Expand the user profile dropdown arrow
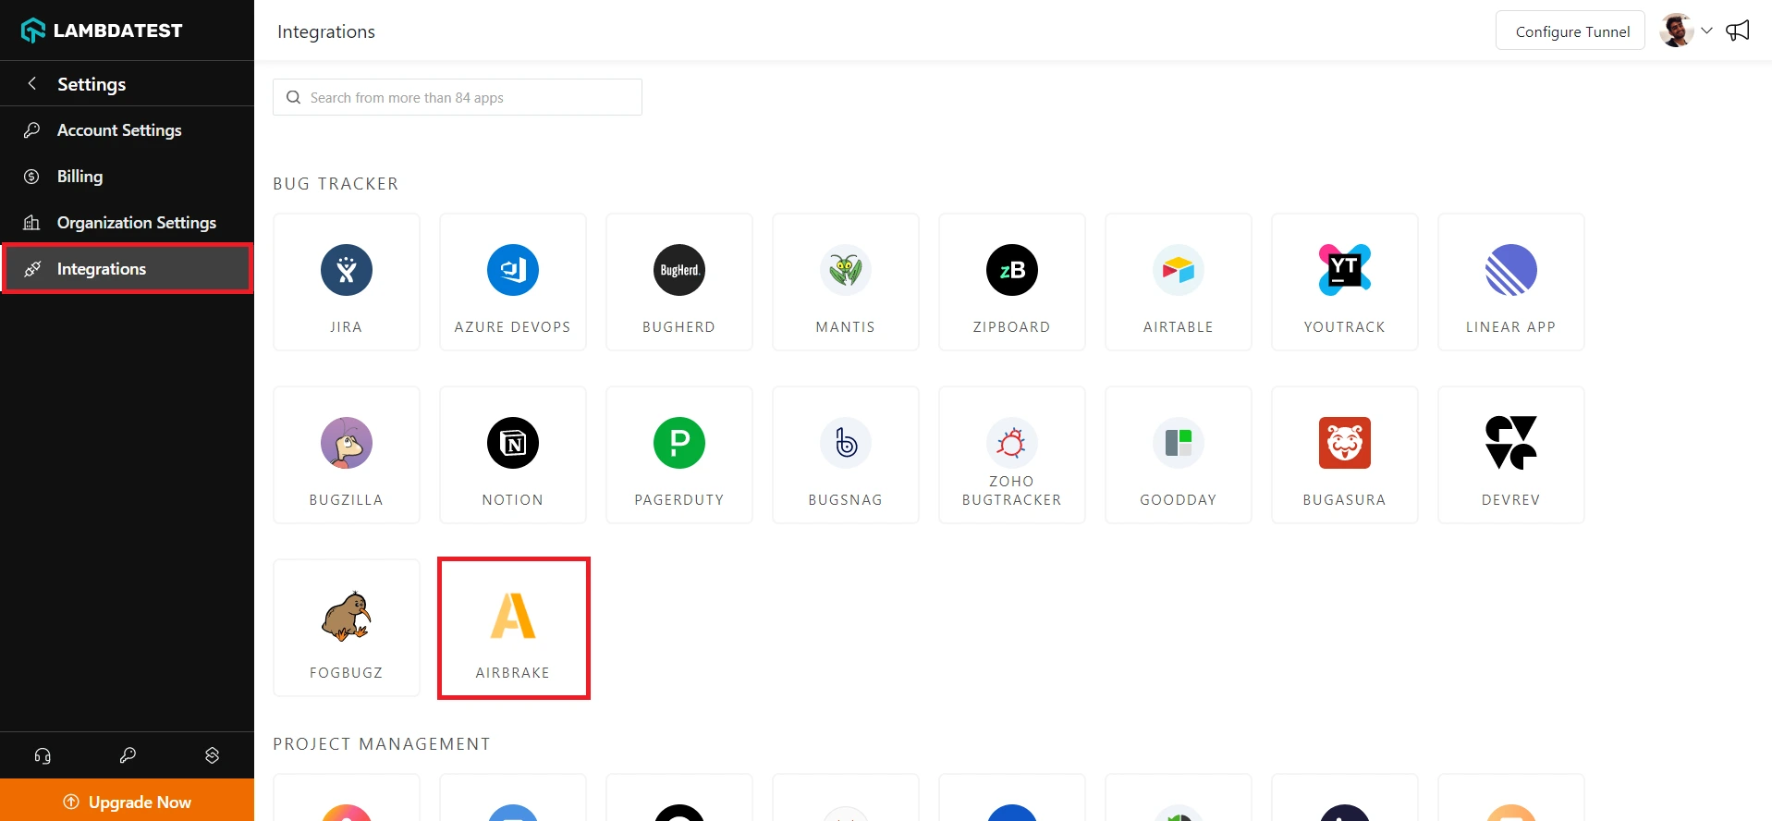1772x821 pixels. pos(1706,31)
